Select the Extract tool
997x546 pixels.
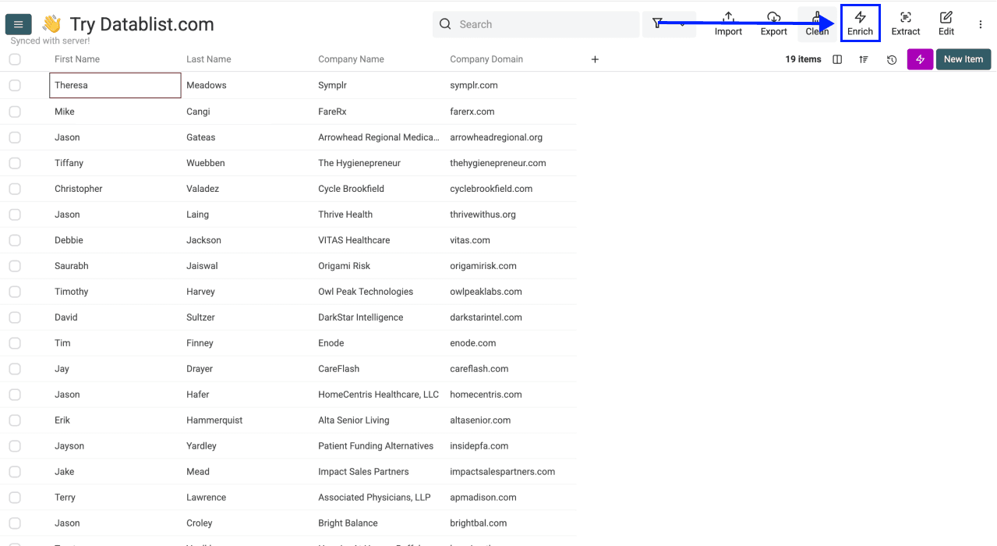[905, 23]
